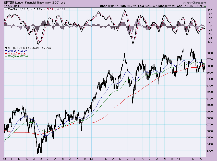This screenshot has width=217, height=161.
Task: Click the High 6627.25 value
Action: 128,6
